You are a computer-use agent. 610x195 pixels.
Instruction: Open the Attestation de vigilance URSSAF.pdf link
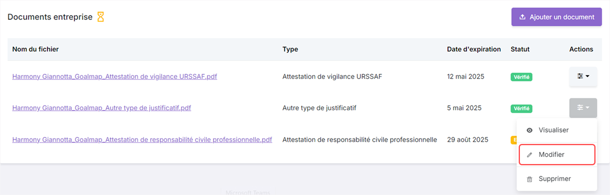tap(115, 76)
